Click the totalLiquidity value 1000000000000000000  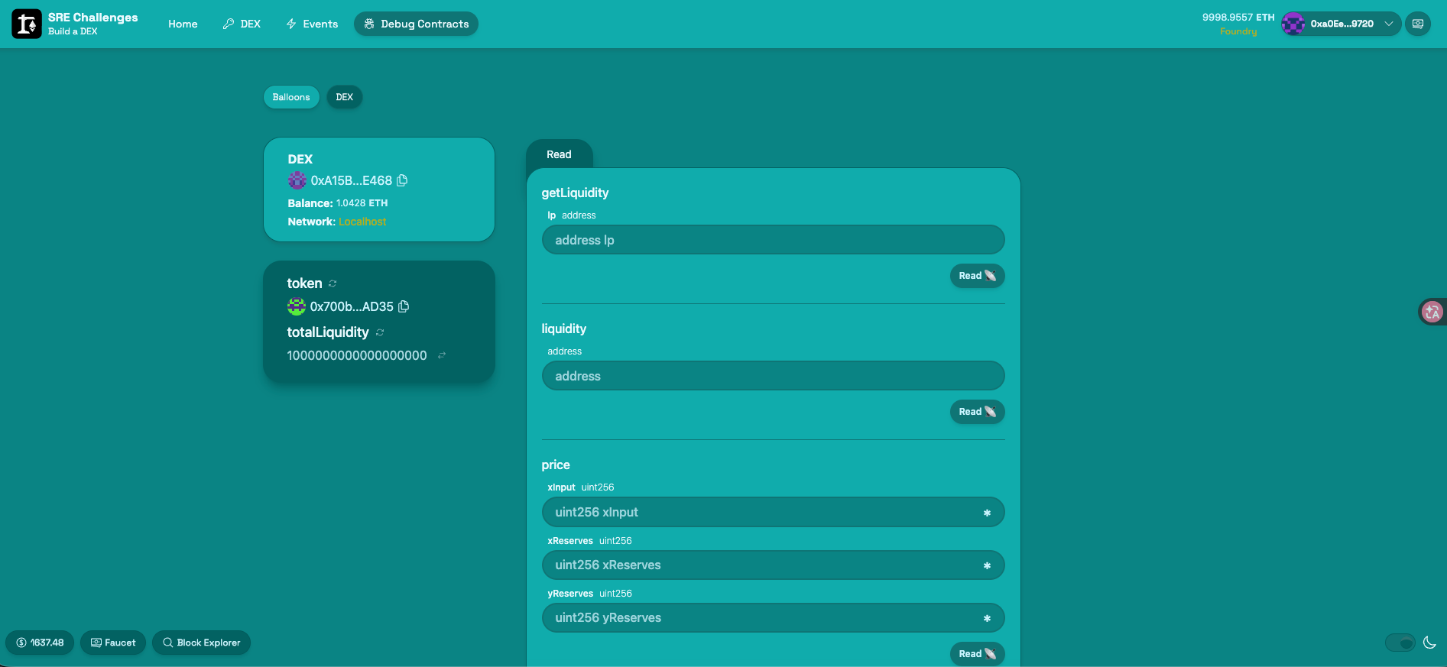tap(357, 355)
